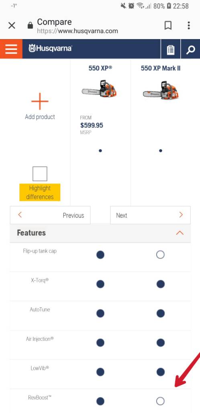Open the 550 XP Mark II title link
This screenshot has width=200, height=413.
[161, 68]
